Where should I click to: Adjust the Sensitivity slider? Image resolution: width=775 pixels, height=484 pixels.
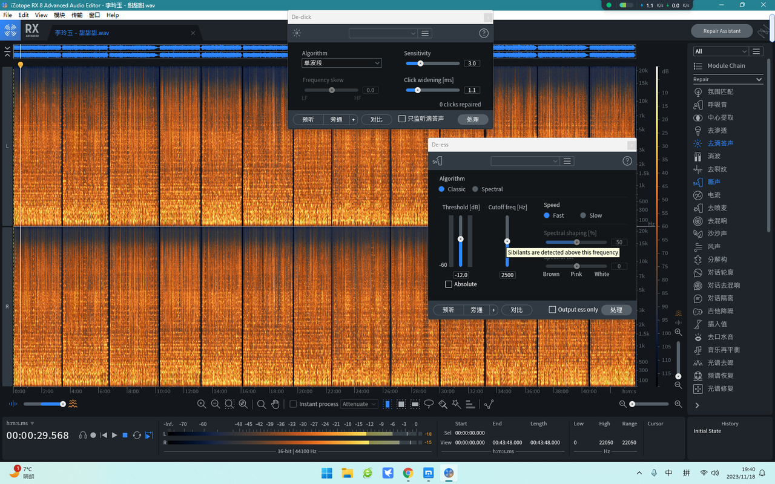433,64
